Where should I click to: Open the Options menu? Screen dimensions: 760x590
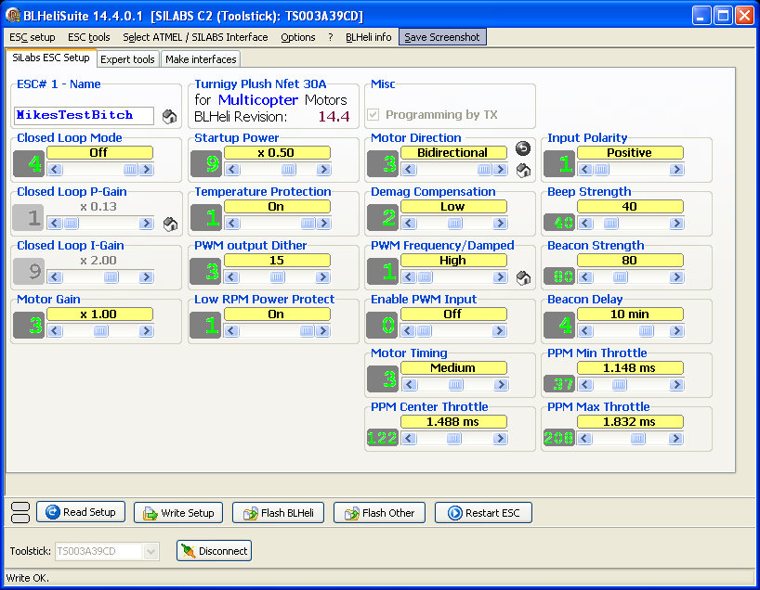(x=297, y=37)
